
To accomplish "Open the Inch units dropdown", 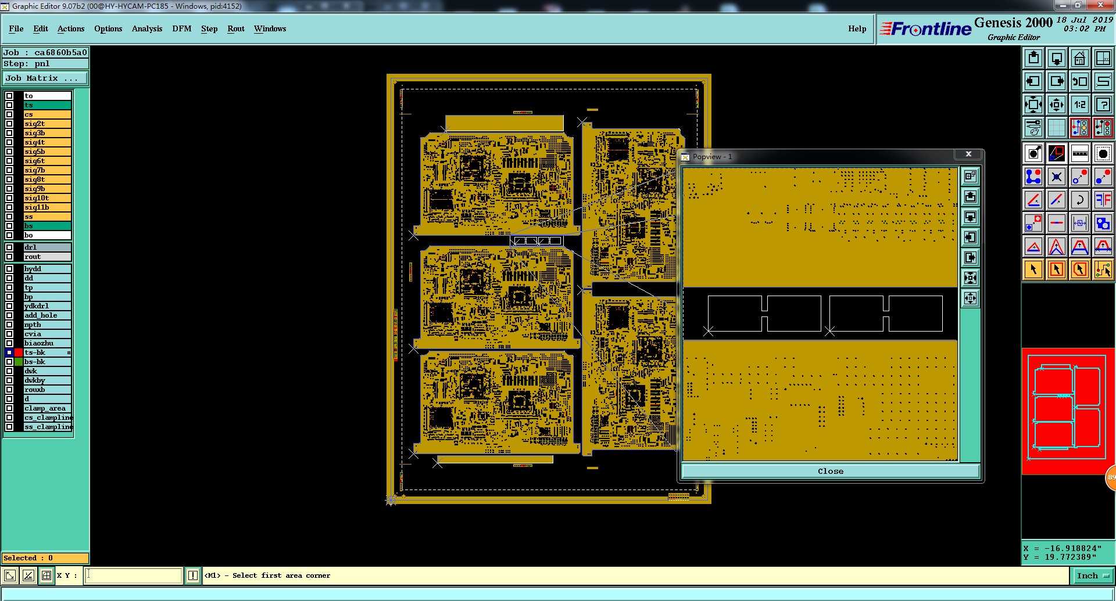I will pos(1093,576).
